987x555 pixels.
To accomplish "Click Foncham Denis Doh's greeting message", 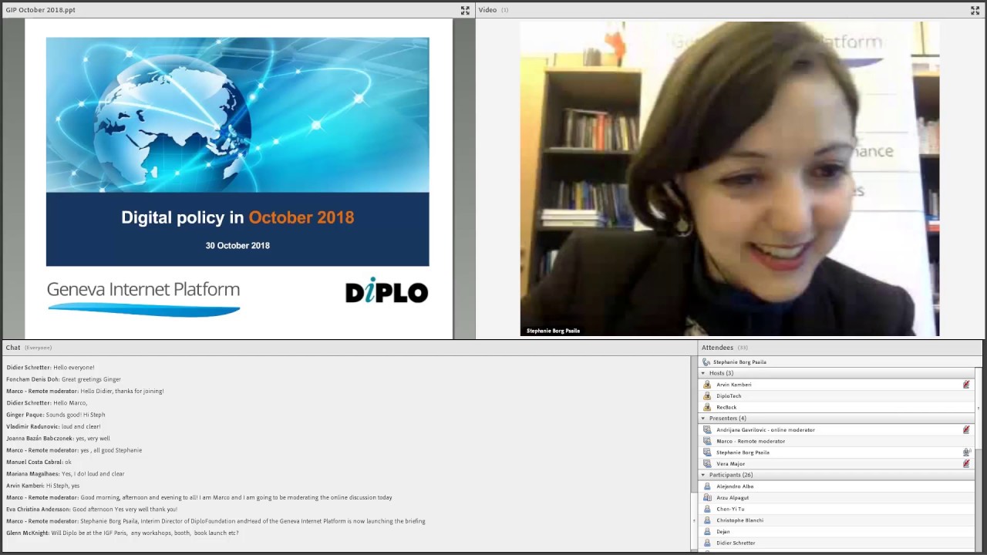I will point(64,379).
